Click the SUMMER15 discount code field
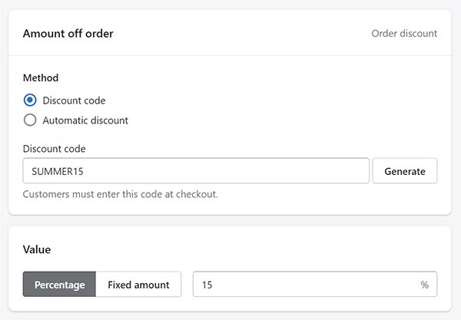This screenshot has height=320, width=461. 196,171
